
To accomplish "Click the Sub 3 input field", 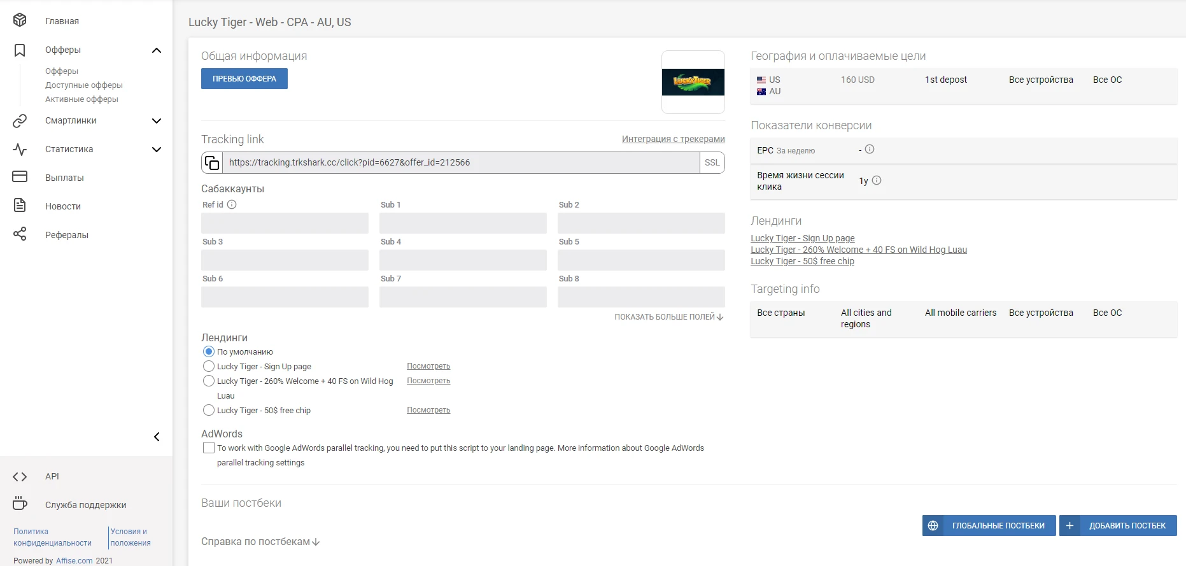I will [x=285, y=260].
